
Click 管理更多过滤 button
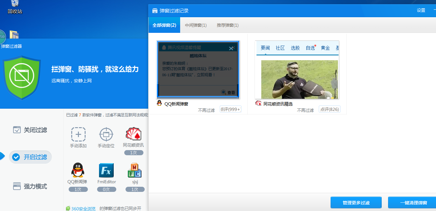pos(356,203)
